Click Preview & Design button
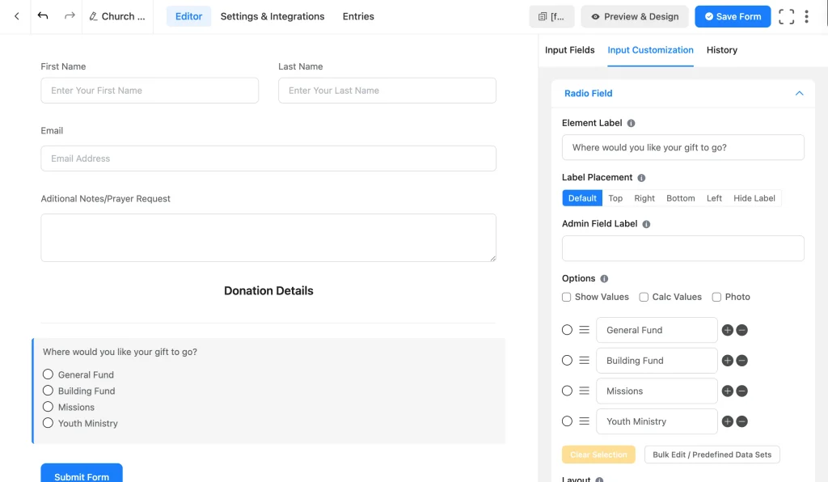Viewport: 828px width, 482px height. [635, 16]
